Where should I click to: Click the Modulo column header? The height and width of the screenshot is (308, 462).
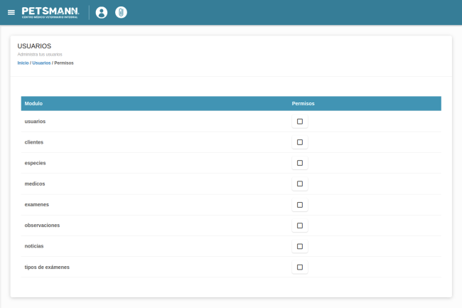(33, 103)
